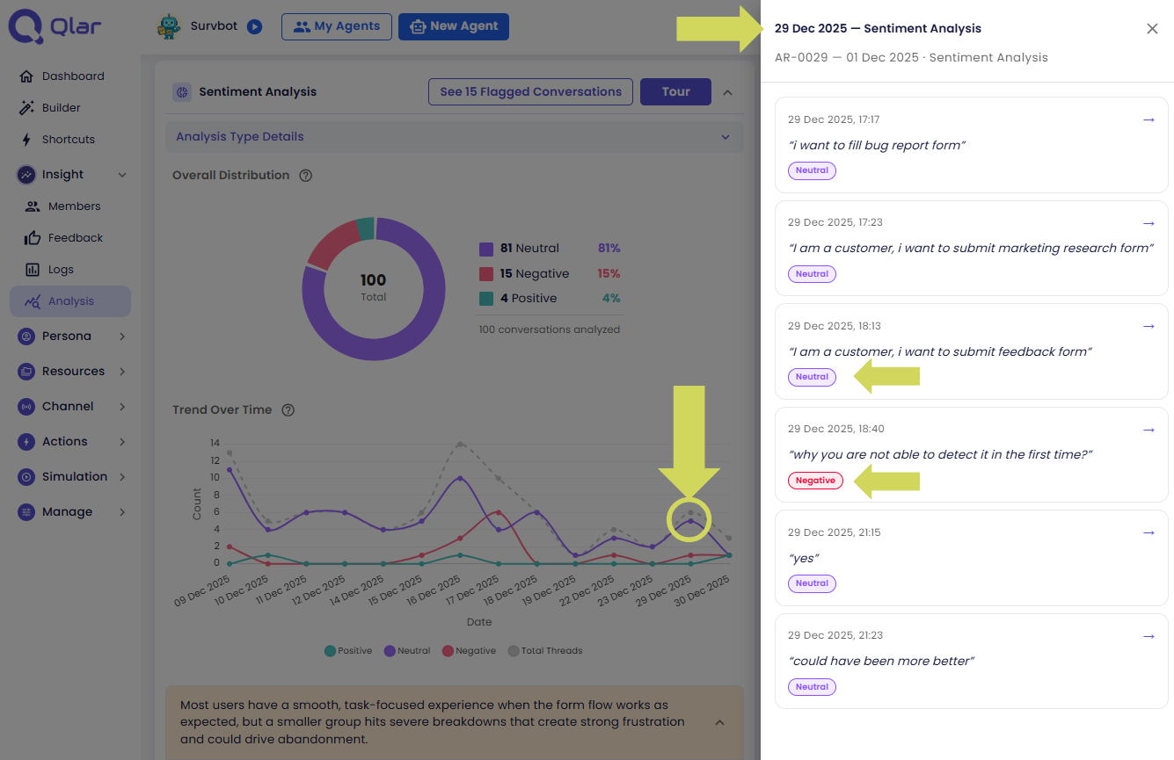The image size is (1174, 760).
Task: Click the Dashboard home icon
Action: tap(26, 76)
